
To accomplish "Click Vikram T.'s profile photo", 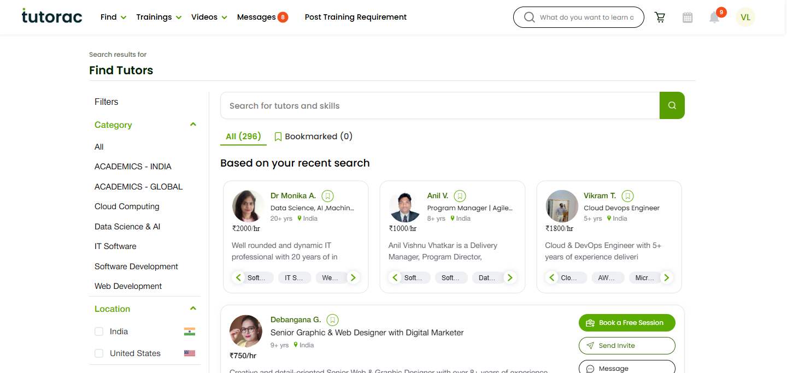I will click(562, 206).
